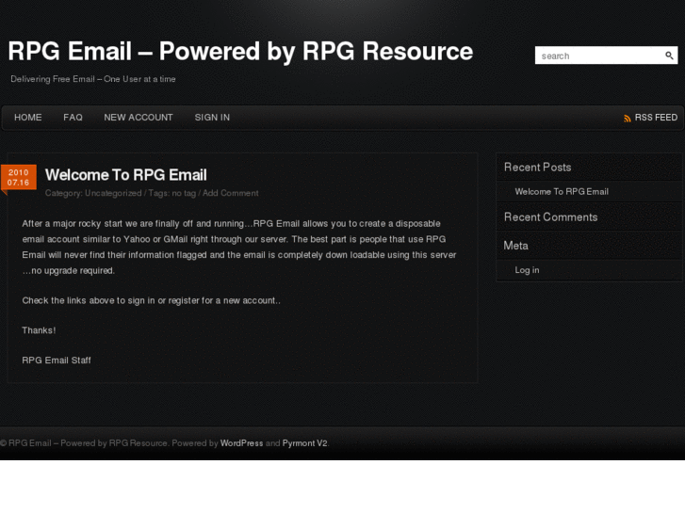The height and width of the screenshot is (513, 685).
Task: Visit the Pyrmont V2 footer link
Action: click(304, 443)
